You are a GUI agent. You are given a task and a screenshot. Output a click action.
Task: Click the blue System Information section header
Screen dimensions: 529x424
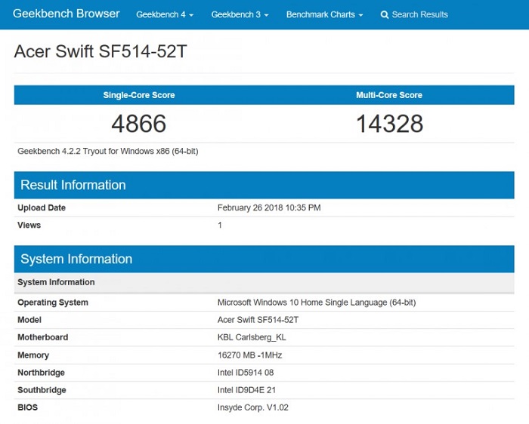coord(76,259)
